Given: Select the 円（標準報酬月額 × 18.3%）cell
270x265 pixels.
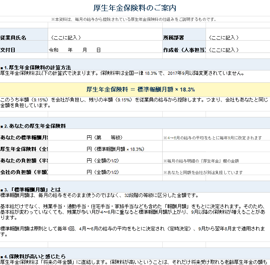Looking at the screenshot, I should (x=115, y=149).
